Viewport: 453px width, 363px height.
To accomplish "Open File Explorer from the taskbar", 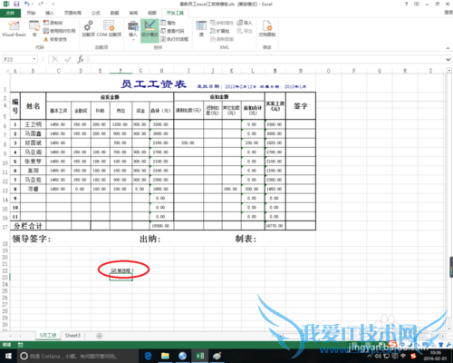I will (x=165, y=356).
